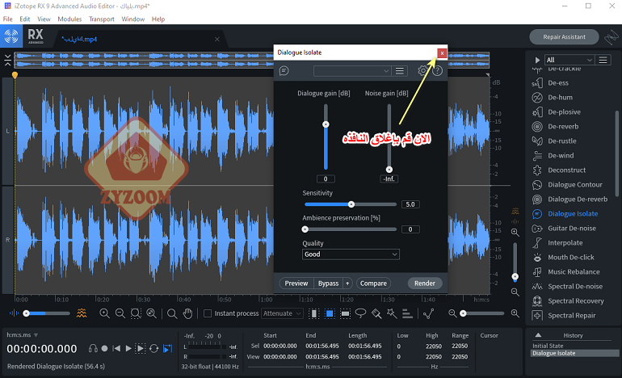Open the Attenuate instant process dropdown
This screenshot has height=378, width=622.
282,313
